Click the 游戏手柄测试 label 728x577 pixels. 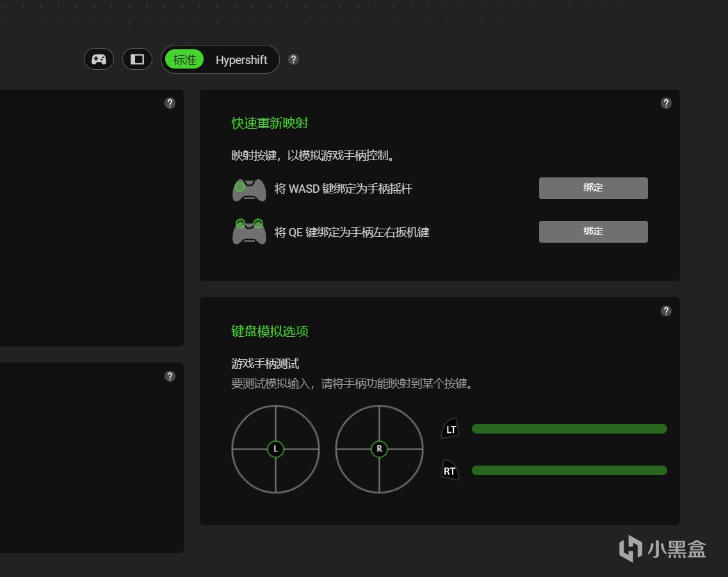coord(265,364)
